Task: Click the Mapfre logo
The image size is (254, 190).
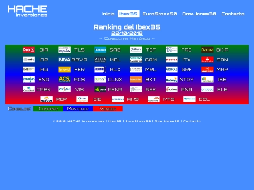Action: pyautogui.click(x=207, y=69)
